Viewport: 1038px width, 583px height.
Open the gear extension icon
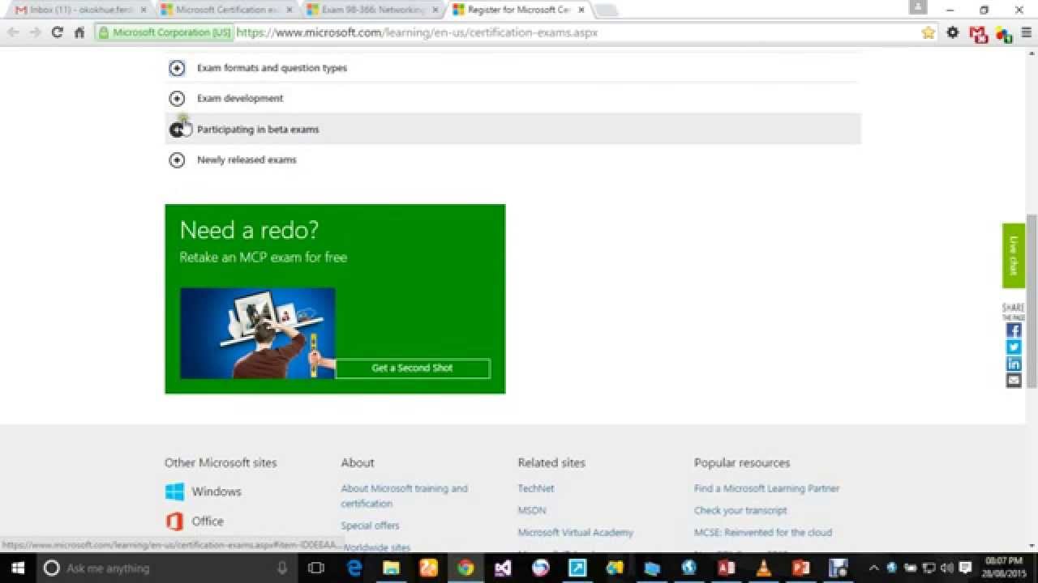[x=953, y=32]
